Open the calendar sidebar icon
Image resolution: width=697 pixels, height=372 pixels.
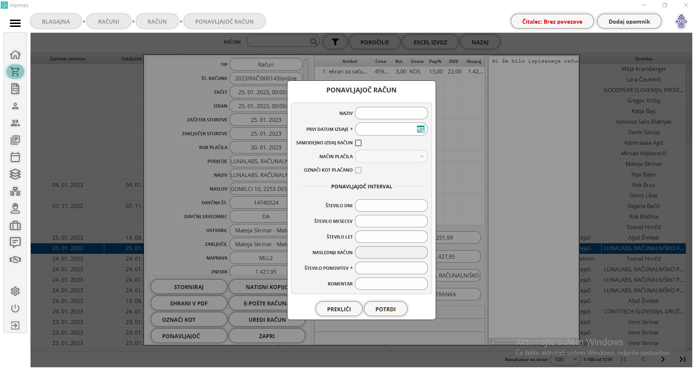(15, 157)
